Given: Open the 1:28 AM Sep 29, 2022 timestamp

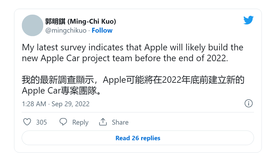Looking at the screenshot, I should (56, 104).
